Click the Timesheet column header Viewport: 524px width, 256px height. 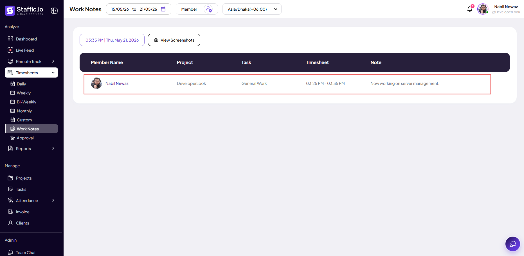pyautogui.click(x=317, y=62)
